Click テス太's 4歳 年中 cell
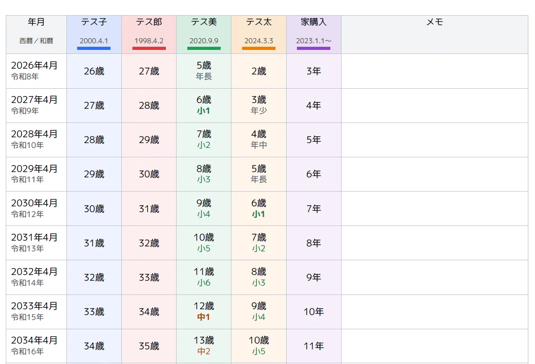The width and height of the screenshot is (535, 364). [259, 140]
